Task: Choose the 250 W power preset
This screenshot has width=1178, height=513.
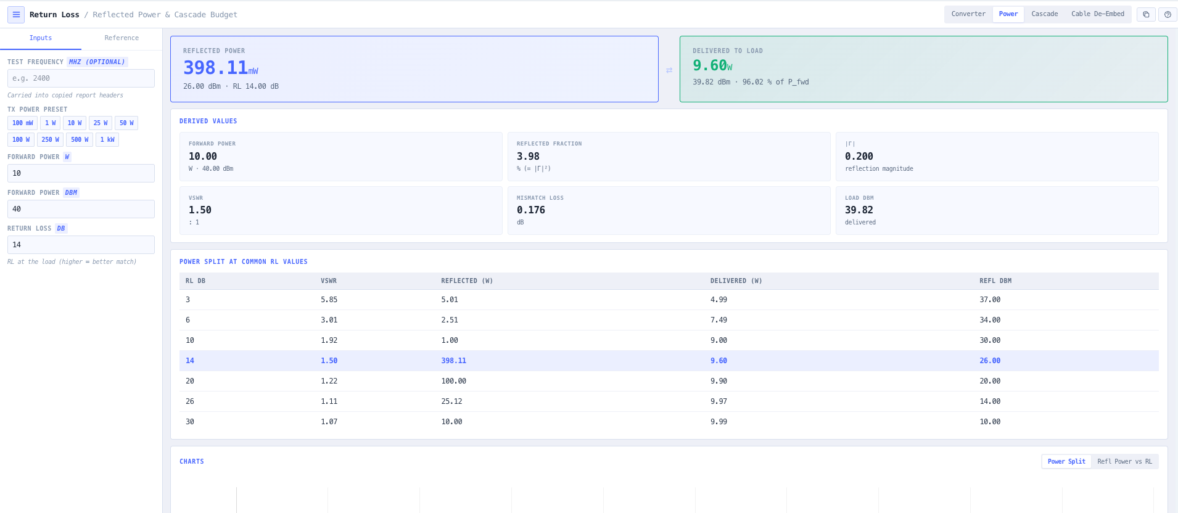Action: tap(51, 139)
